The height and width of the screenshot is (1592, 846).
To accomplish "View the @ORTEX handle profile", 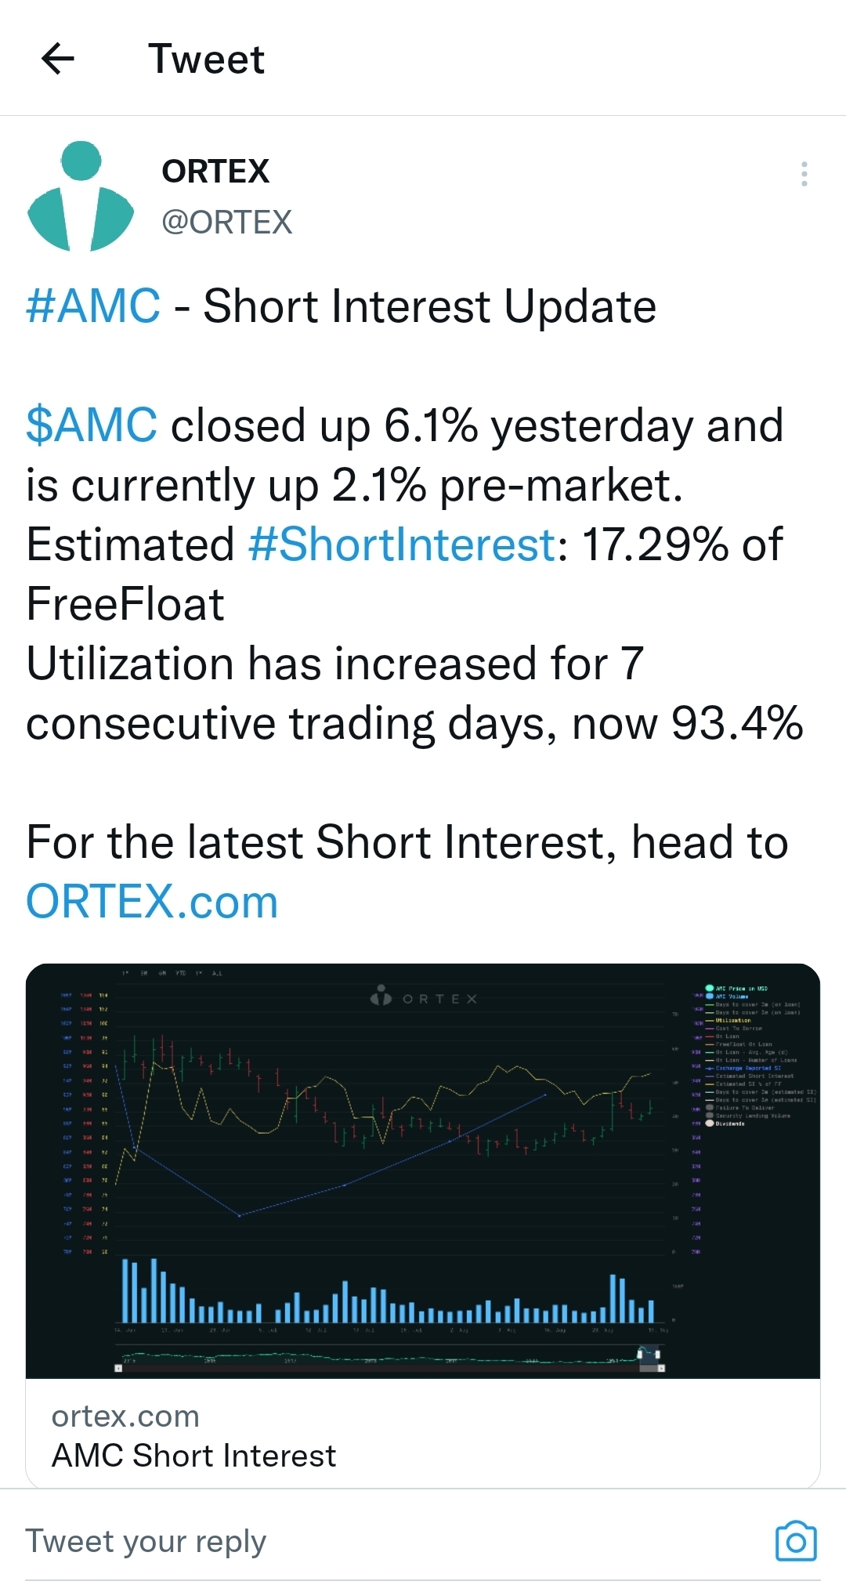I will coord(226,223).
